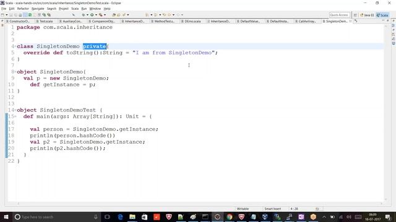
Task: Switch to the DefaultInsta... editor tab
Action: point(279,22)
